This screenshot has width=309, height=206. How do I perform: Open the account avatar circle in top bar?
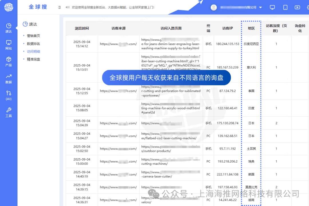point(213,7)
